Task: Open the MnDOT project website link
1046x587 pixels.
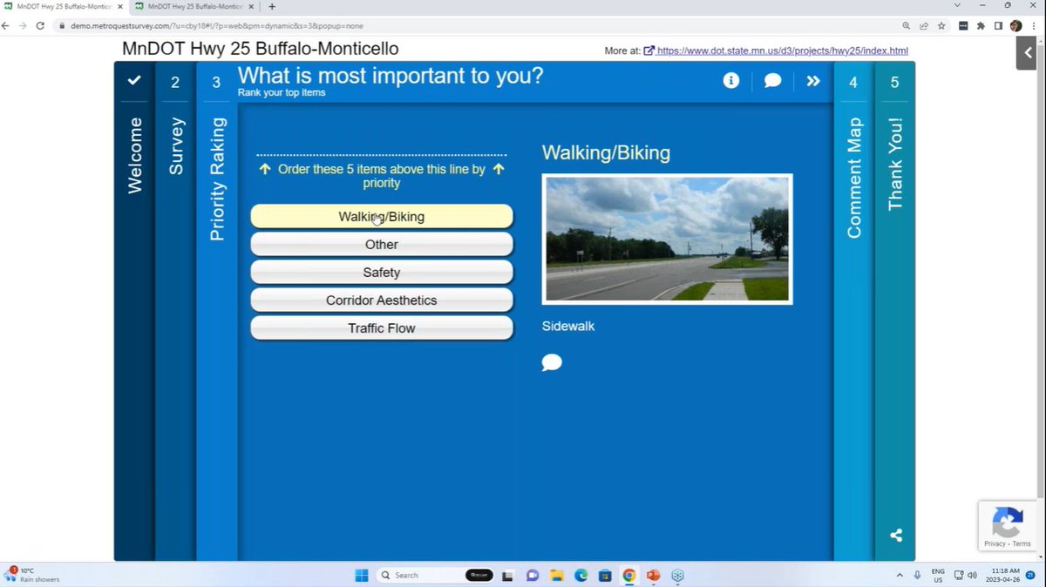Action: pyautogui.click(x=783, y=51)
